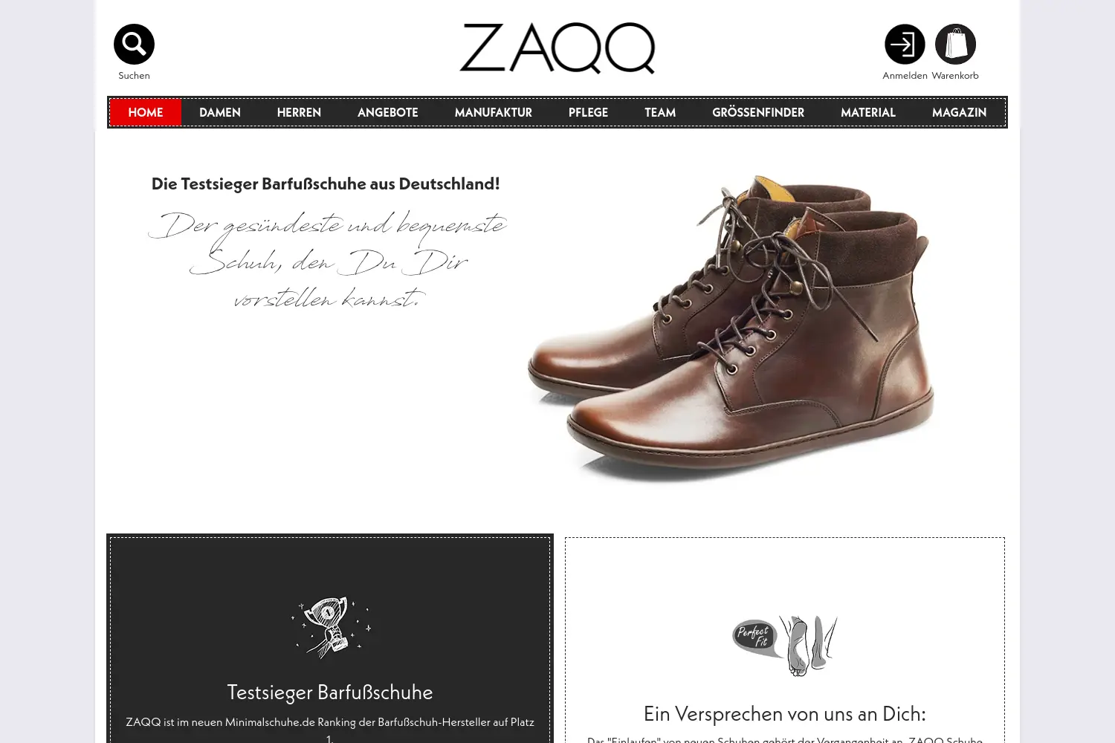Click the 'Ein Versprechen von uns' heading
The height and width of the screenshot is (743, 1115).
pyautogui.click(x=785, y=714)
